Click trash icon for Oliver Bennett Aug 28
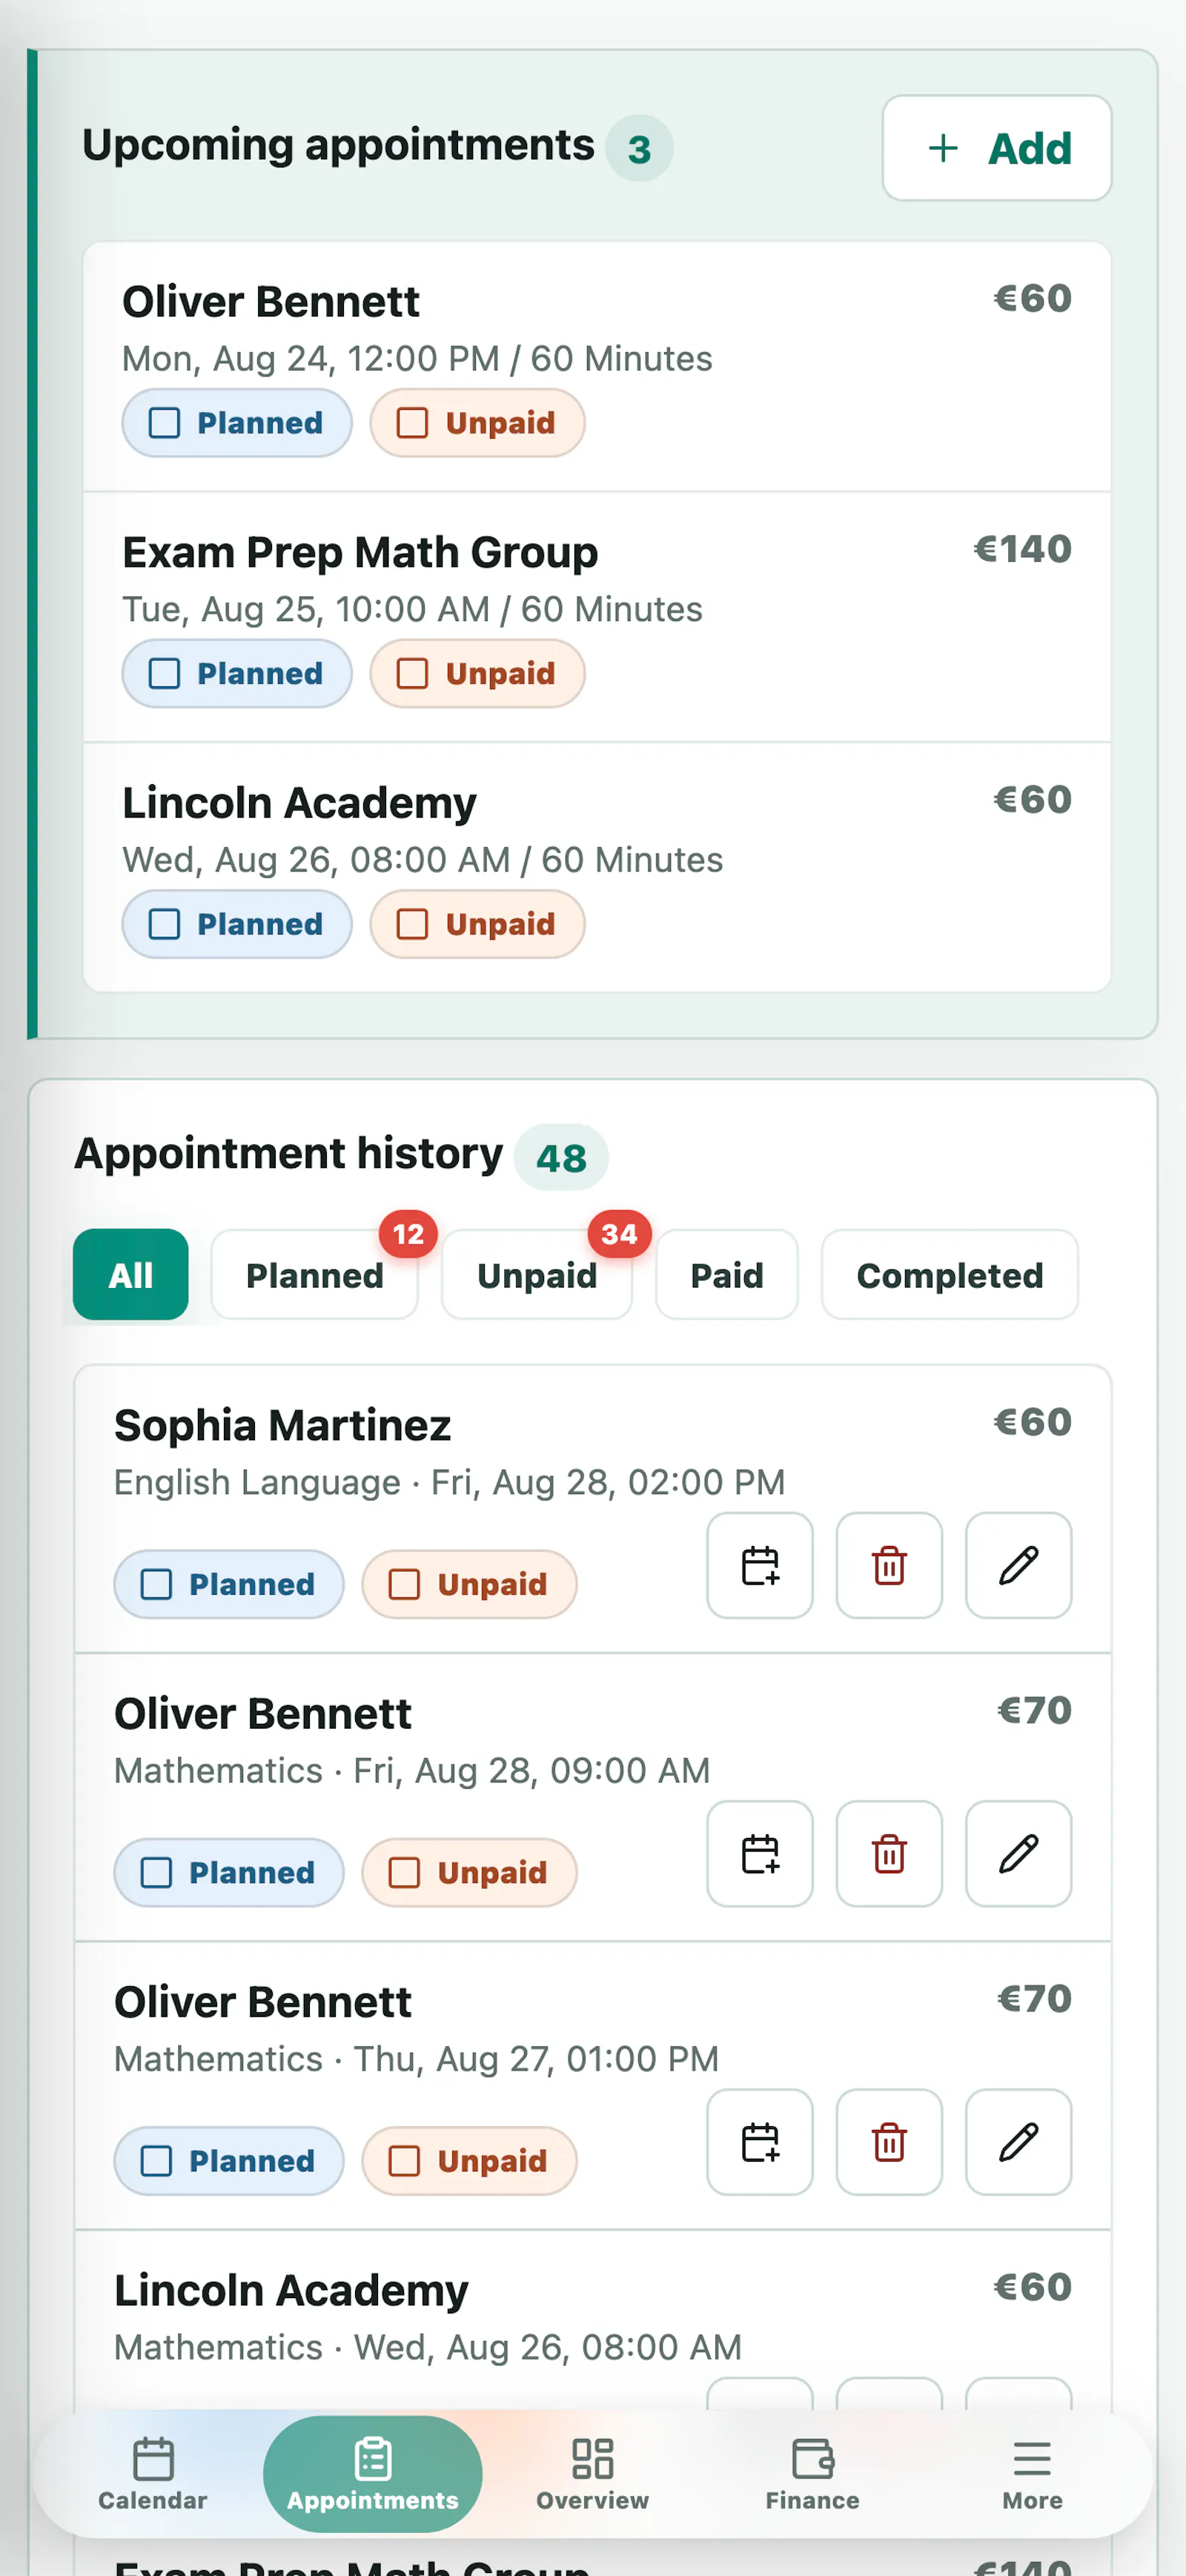The width and height of the screenshot is (1186, 2576). tap(889, 1853)
